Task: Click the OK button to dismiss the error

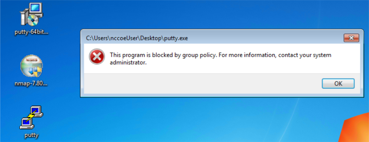Action: click(338, 84)
